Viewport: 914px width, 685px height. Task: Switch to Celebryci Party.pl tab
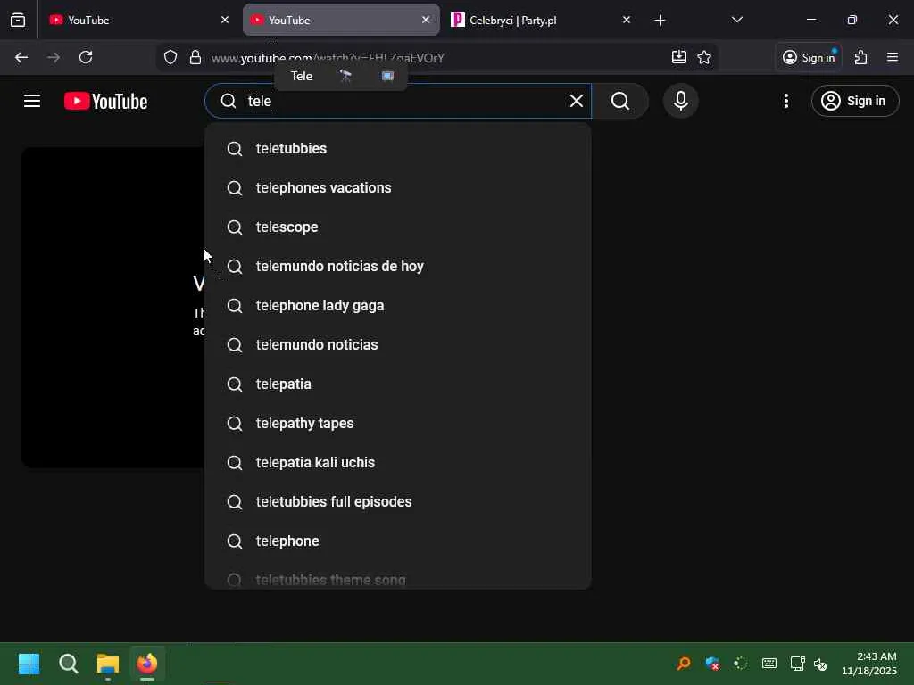pos(540,20)
